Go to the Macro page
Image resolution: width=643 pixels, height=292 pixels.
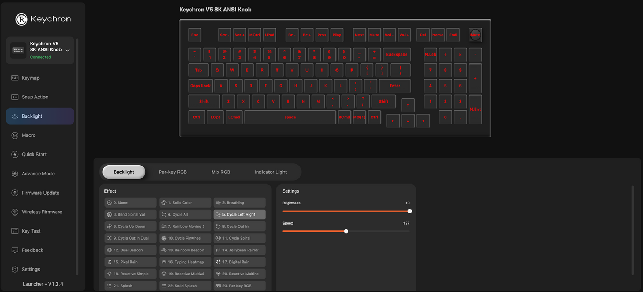(x=40, y=135)
